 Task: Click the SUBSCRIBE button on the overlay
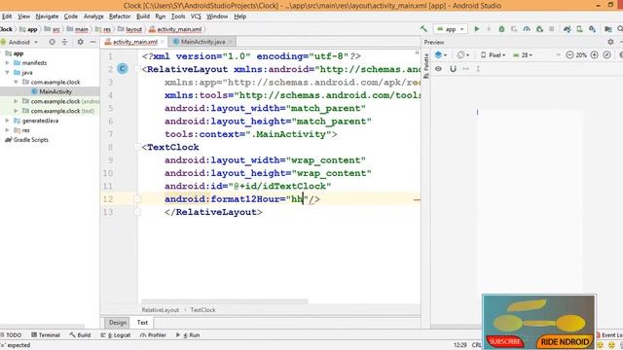coord(505,341)
